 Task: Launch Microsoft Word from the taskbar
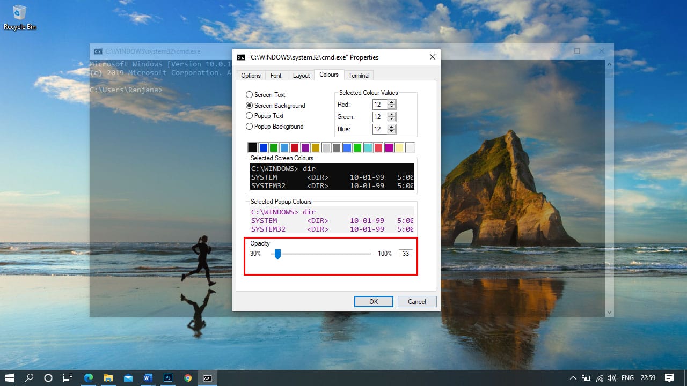148,378
